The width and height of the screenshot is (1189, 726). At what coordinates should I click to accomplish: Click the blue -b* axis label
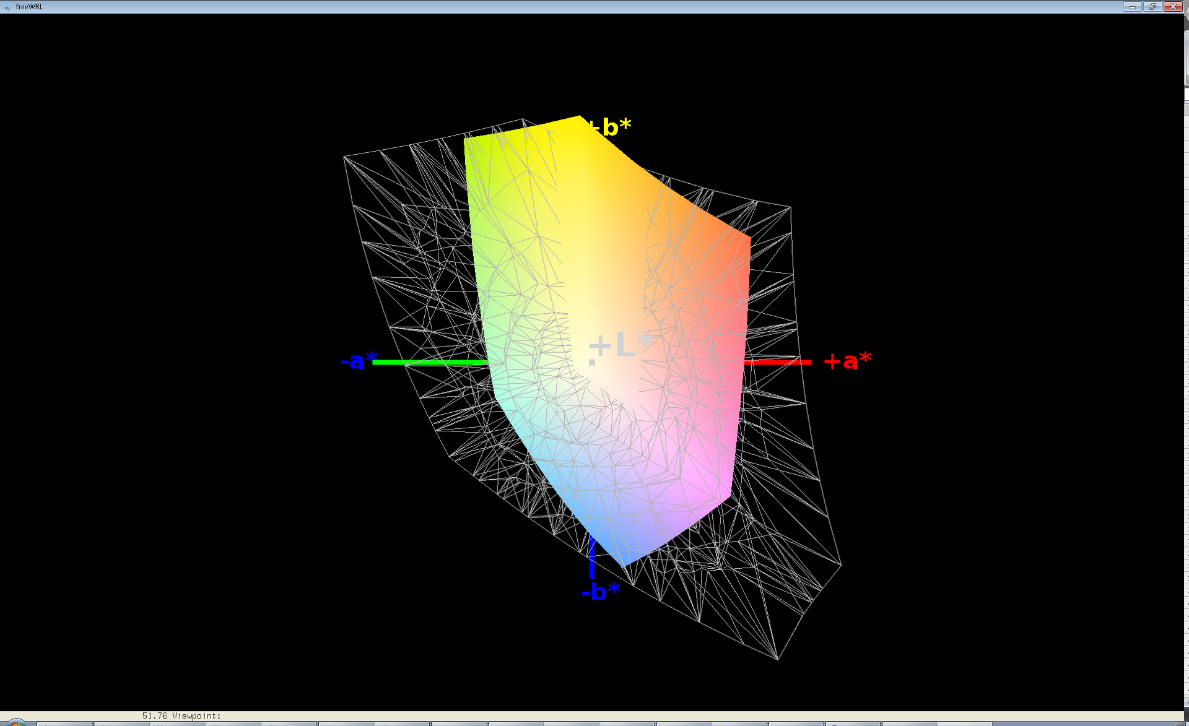[x=600, y=592]
